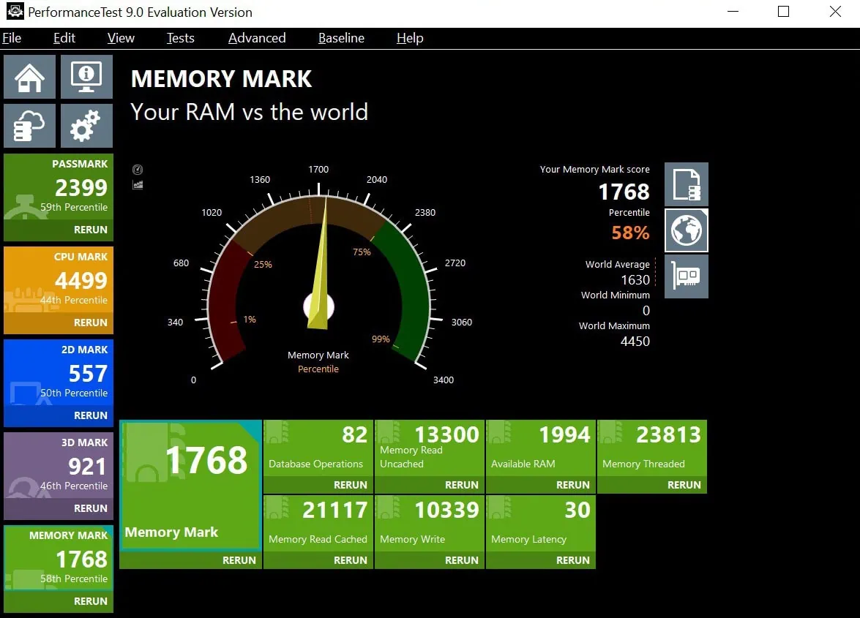Click the Memory Read Cached tile
The height and width of the screenshot is (618, 860).
[x=318, y=523]
